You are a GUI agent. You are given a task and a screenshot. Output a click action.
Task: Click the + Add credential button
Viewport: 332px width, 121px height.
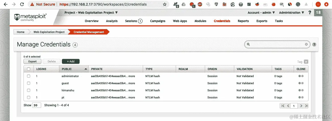[71, 61]
